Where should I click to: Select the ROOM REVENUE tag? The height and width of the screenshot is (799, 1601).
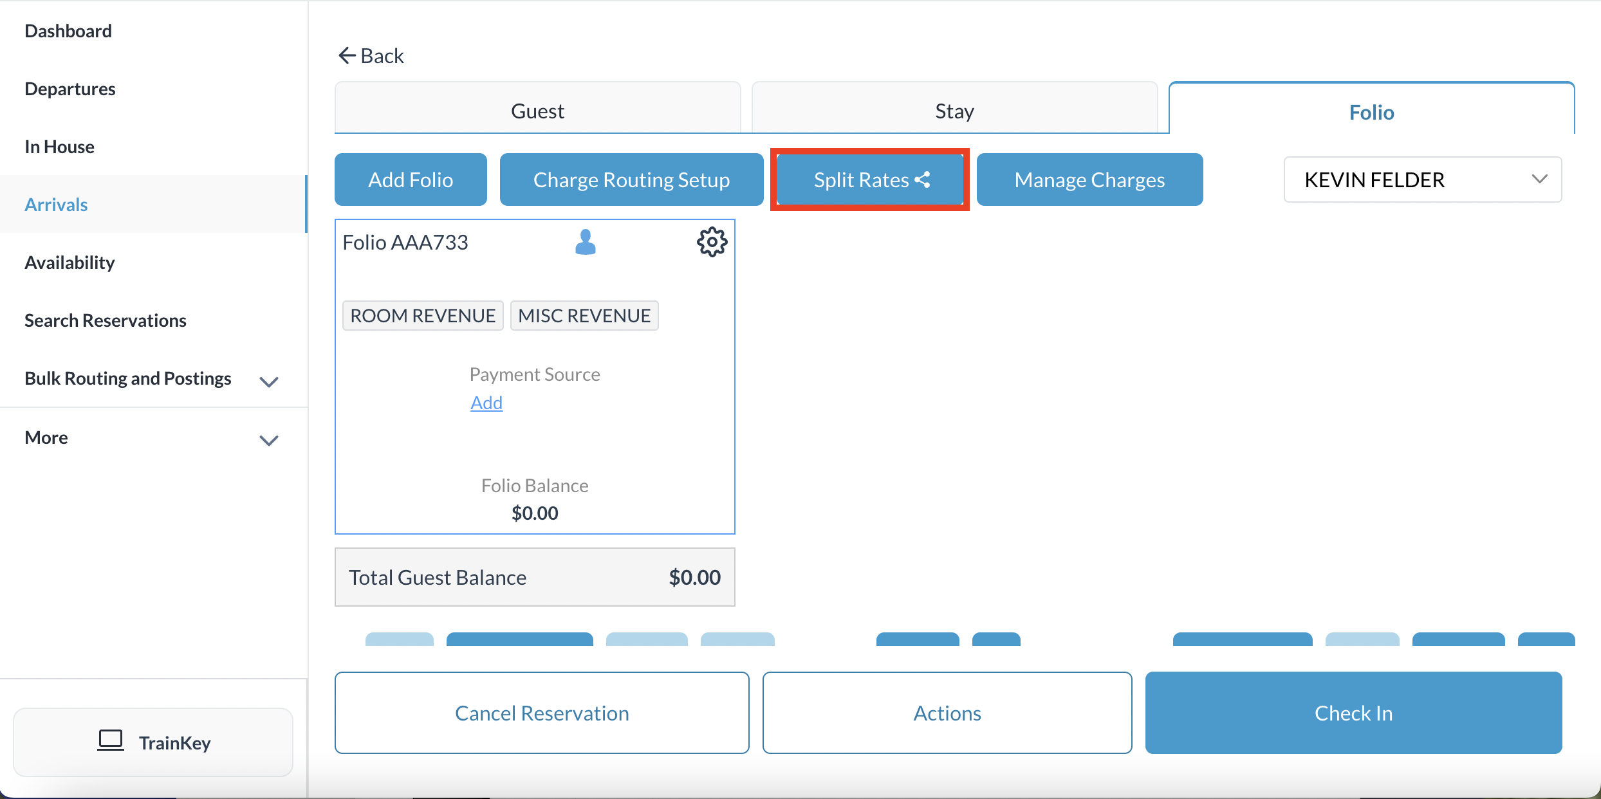[423, 315]
